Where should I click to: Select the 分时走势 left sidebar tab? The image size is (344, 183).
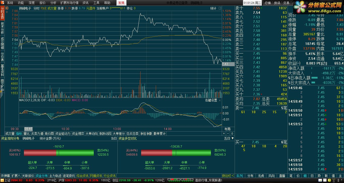(2, 13)
